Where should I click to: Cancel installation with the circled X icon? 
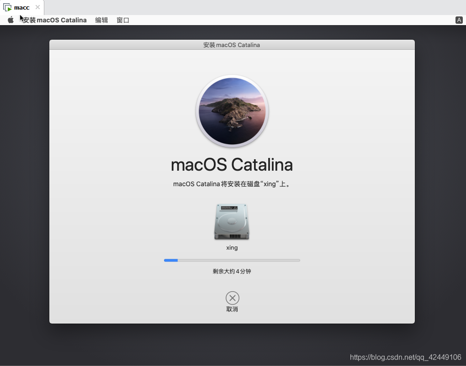click(233, 298)
